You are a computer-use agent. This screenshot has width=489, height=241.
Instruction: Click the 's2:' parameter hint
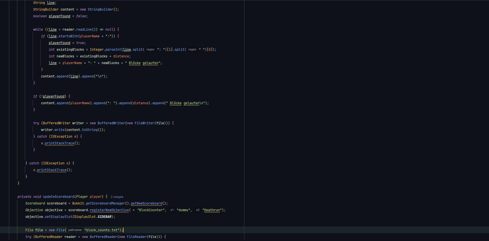198,210
